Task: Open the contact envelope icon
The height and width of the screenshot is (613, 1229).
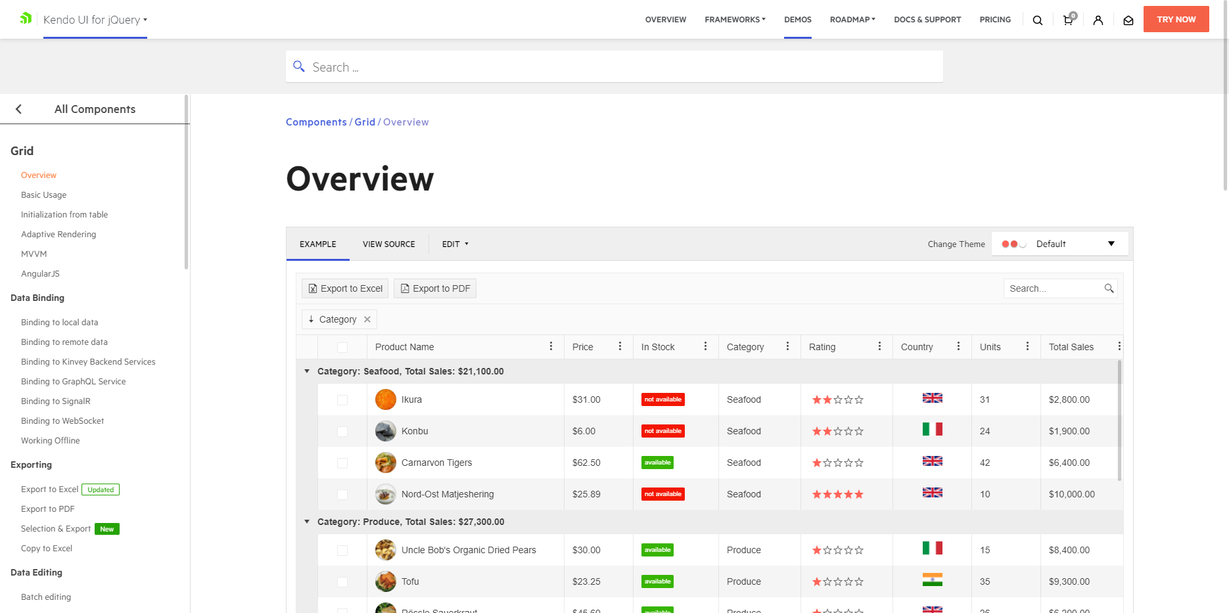Action: [x=1128, y=20]
